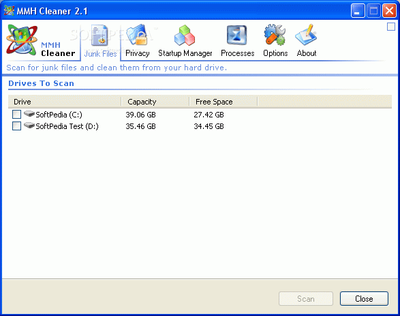Click the SoftPedia (C:) drive icon

29,114
